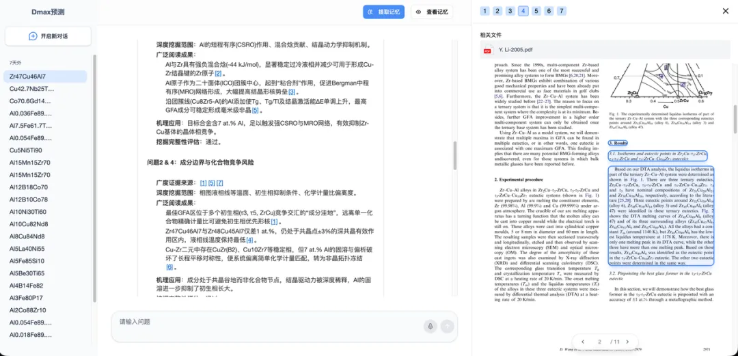Click the microphone voice input icon
Screen dimensions: 738x356
(x=430, y=326)
